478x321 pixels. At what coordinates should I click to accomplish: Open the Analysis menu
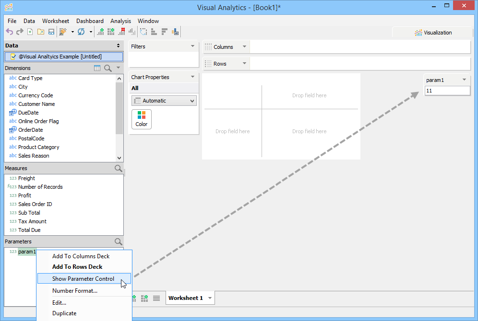121,21
